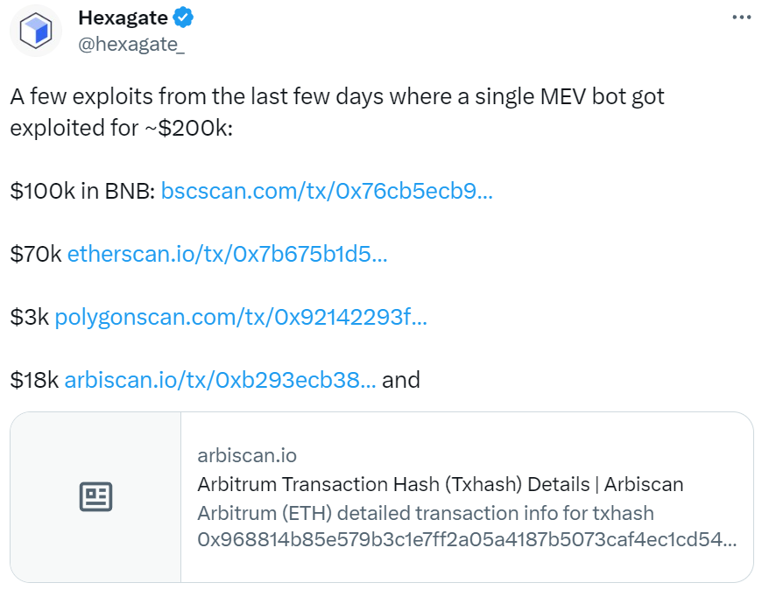Viewport: 769px width, 597px height.
Task: Open the etherscan.io transaction link
Action: 227,254
